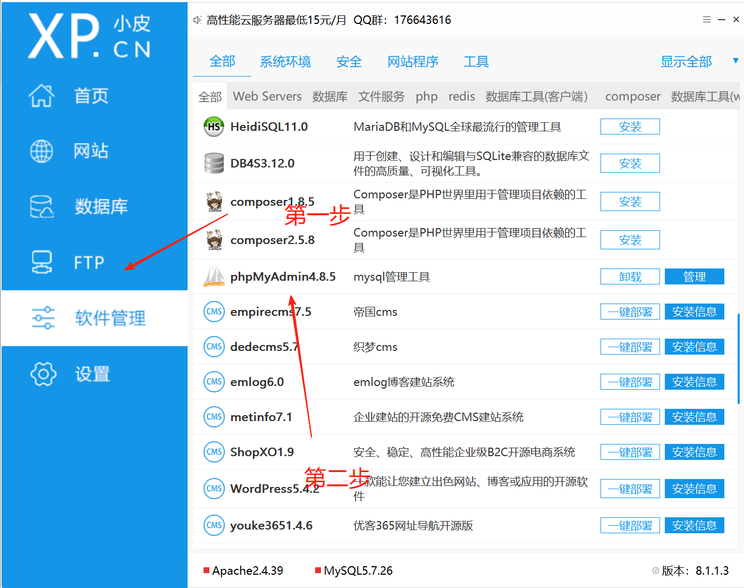Click 安装信息 for dedecms5.7

point(695,347)
